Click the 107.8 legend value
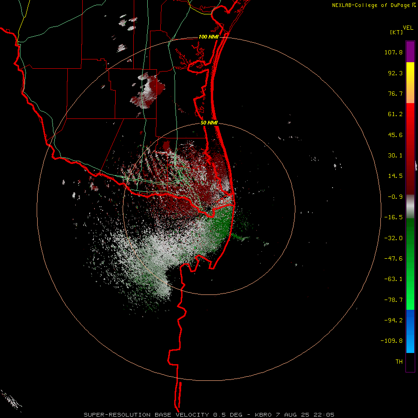 [x=393, y=52]
